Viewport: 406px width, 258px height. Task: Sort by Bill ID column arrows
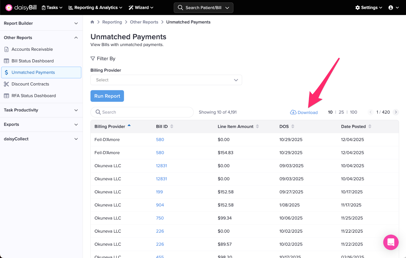coord(172,126)
